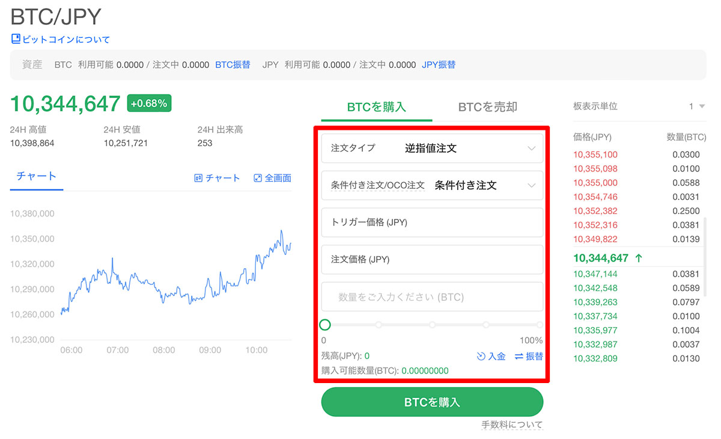721x439 pixels.
Task: Click bid price 10,332,809
Action: point(595,359)
